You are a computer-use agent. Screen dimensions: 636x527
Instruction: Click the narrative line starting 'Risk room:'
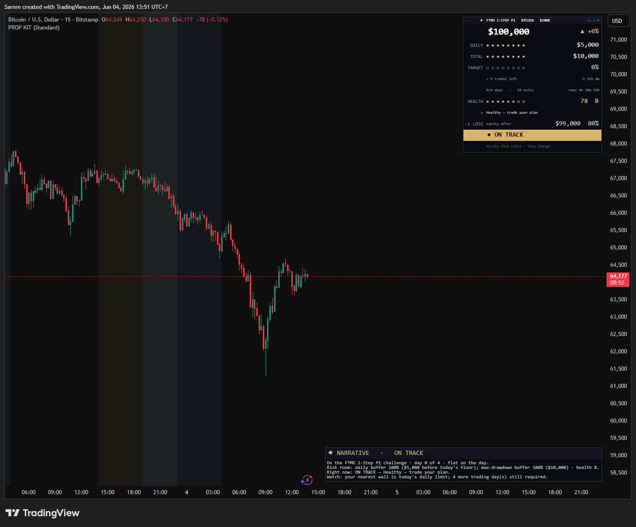[463, 468]
